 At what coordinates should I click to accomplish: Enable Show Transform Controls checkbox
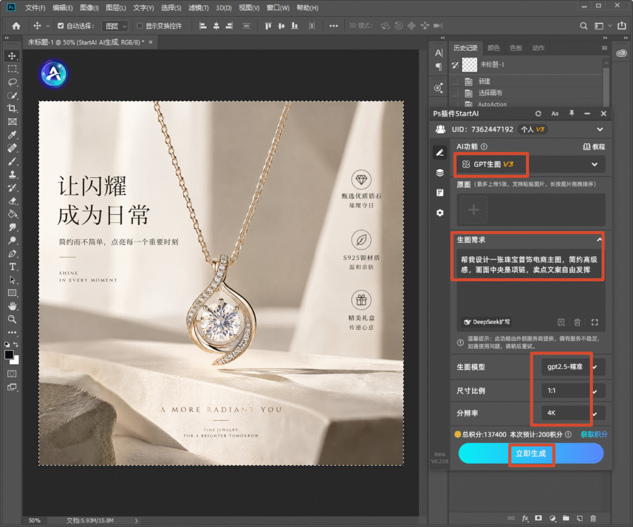140,26
